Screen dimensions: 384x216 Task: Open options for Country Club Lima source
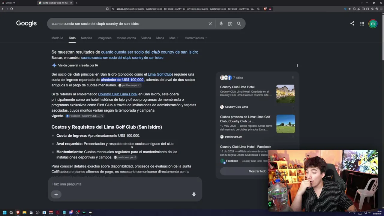click(293, 107)
